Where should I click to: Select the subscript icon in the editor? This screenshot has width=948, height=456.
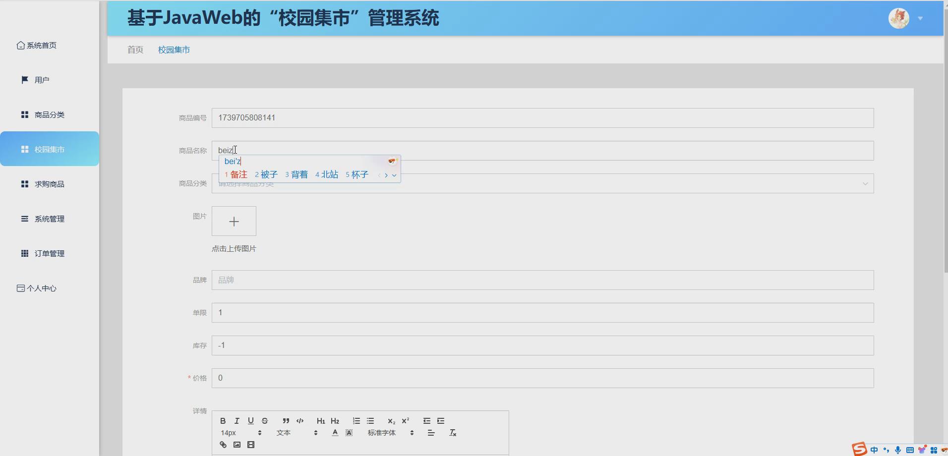(x=391, y=420)
